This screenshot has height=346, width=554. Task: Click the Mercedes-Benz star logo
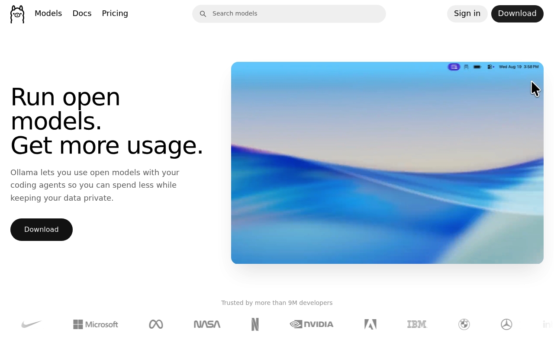pos(506,324)
